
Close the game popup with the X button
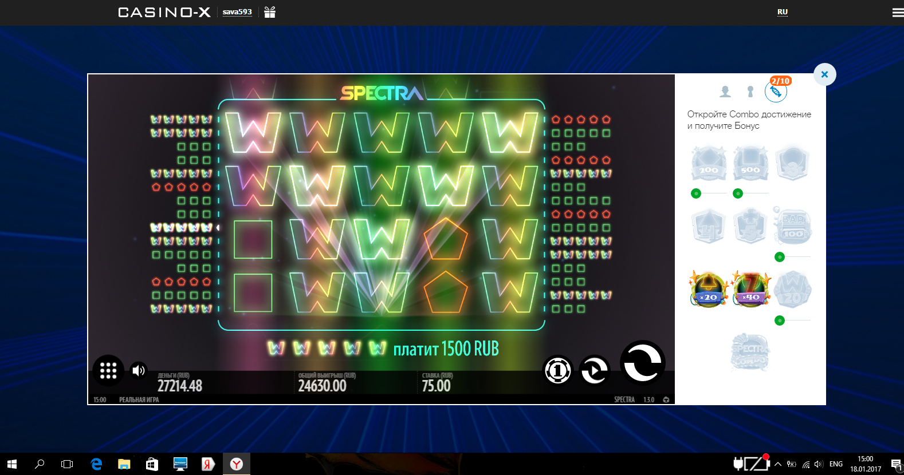[824, 74]
